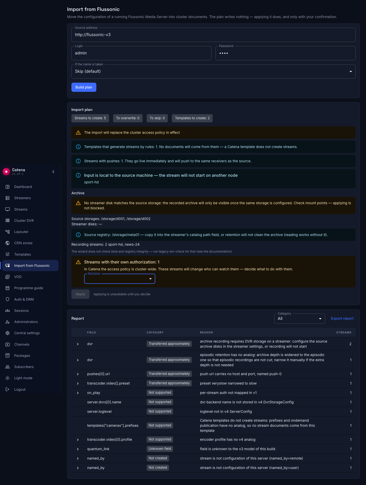This screenshot has width=366, height=485.
Task: Click the Packages box icon
Action: pyautogui.click(x=8, y=356)
